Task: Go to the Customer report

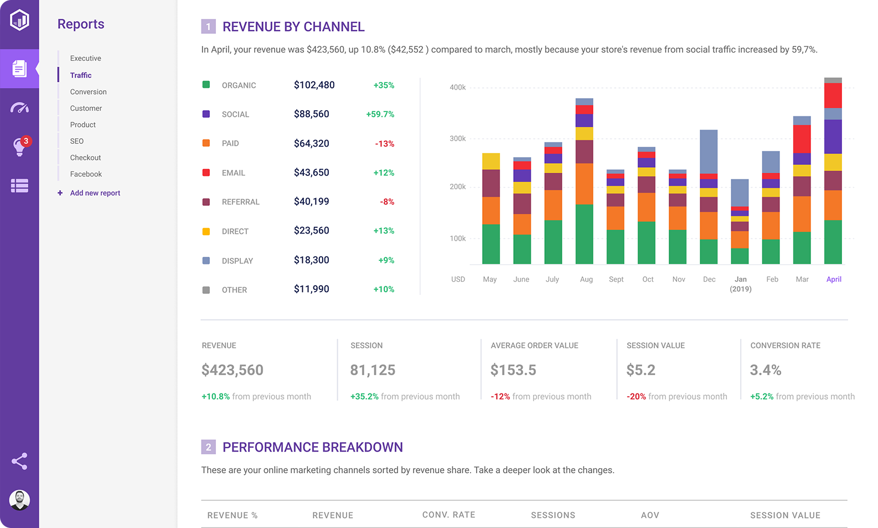Action: (86, 108)
